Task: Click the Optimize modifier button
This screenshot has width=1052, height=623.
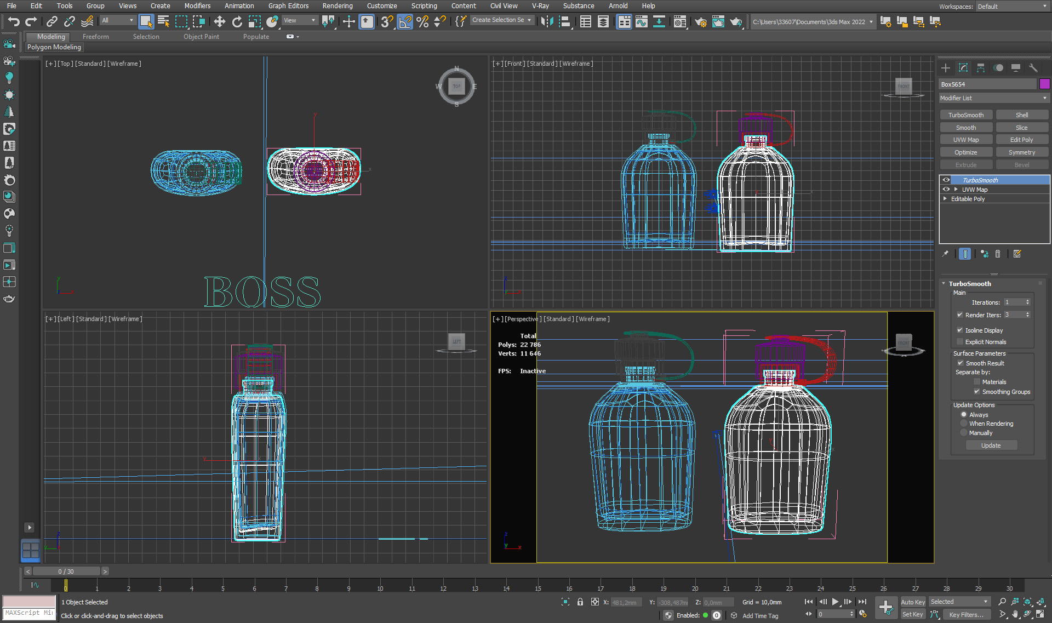Action: click(965, 152)
